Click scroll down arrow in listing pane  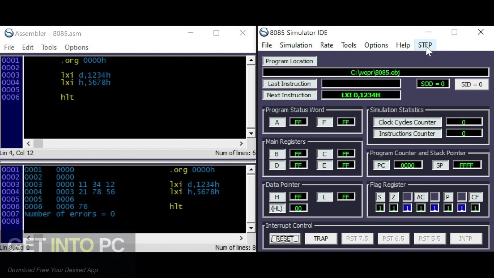pyautogui.click(x=251, y=228)
